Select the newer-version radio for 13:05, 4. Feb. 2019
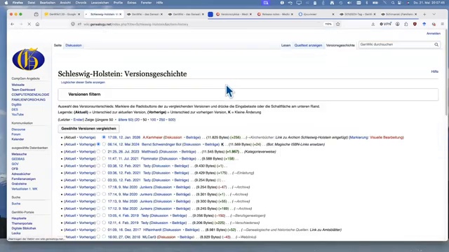Viewport: 449px width, 252px height. pyautogui.click(x=104, y=216)
